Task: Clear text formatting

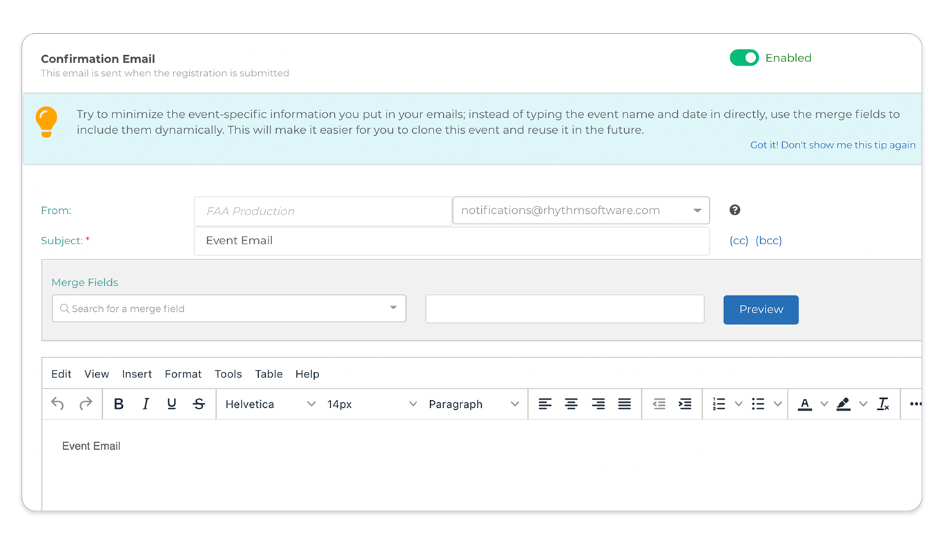Action: click(884, 404)
